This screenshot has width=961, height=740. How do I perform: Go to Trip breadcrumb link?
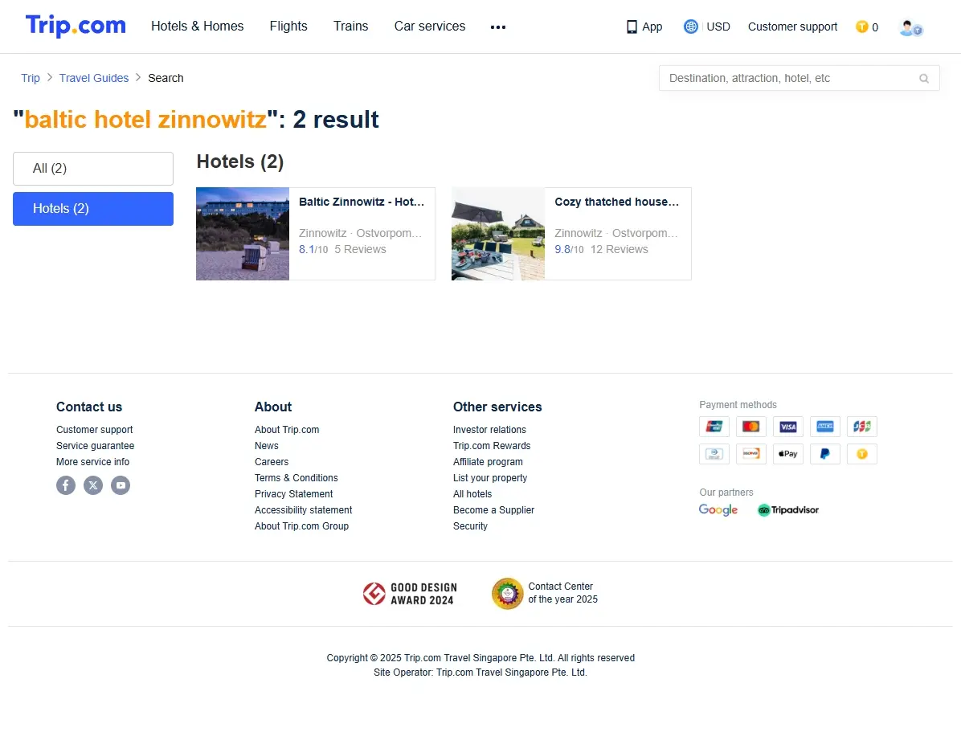30,78
